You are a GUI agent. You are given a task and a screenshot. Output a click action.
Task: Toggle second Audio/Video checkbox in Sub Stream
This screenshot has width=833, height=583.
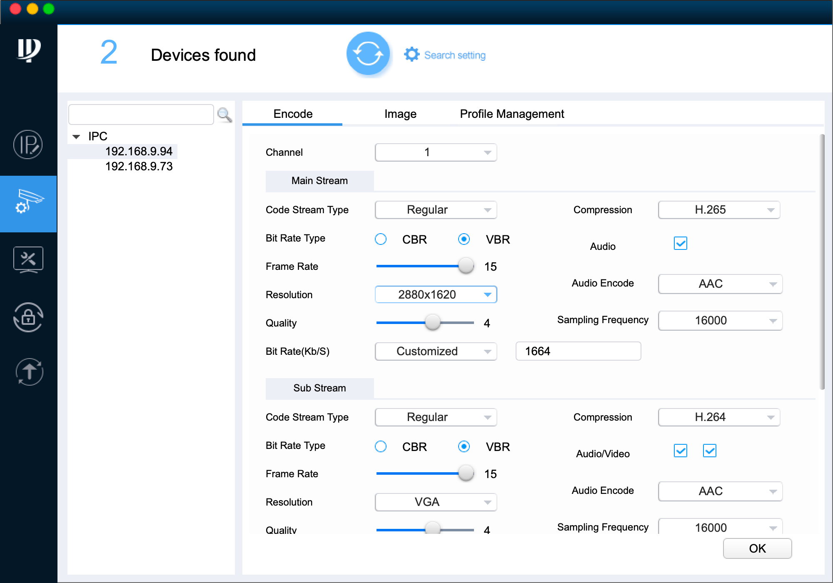click(710, 451)
